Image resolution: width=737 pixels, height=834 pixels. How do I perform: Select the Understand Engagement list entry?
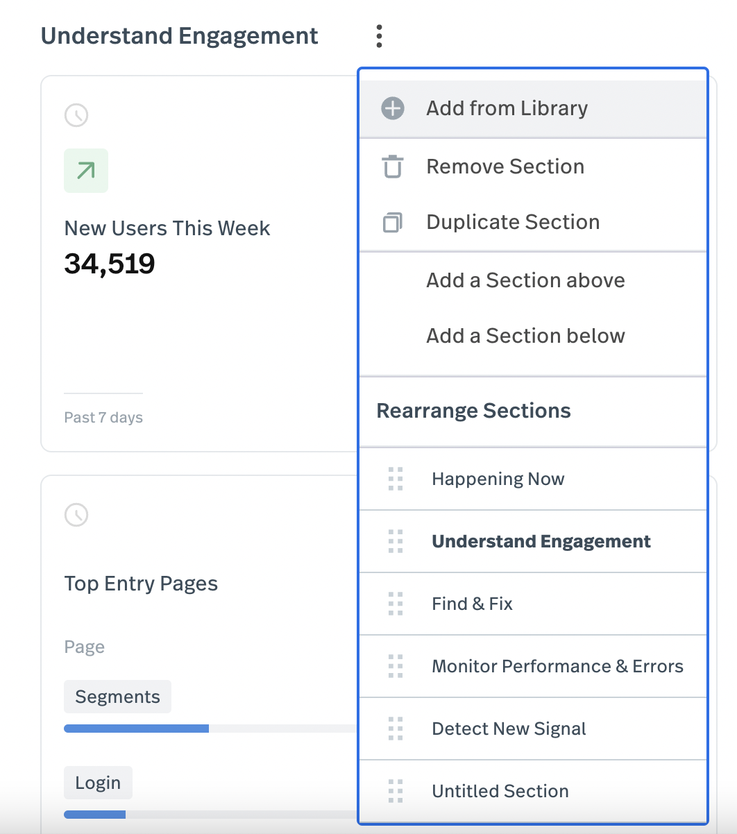click(x=541, y=542)
